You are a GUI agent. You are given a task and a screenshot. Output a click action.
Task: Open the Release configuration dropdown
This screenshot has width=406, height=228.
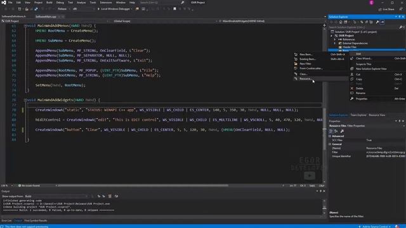coord(63,9)
